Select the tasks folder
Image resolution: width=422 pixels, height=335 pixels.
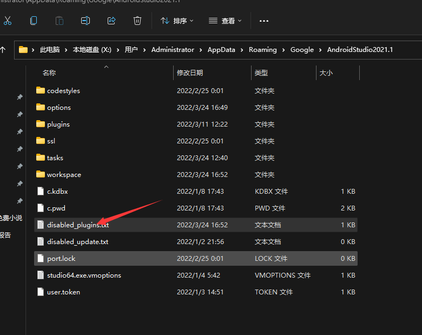(x=196, y=158)
